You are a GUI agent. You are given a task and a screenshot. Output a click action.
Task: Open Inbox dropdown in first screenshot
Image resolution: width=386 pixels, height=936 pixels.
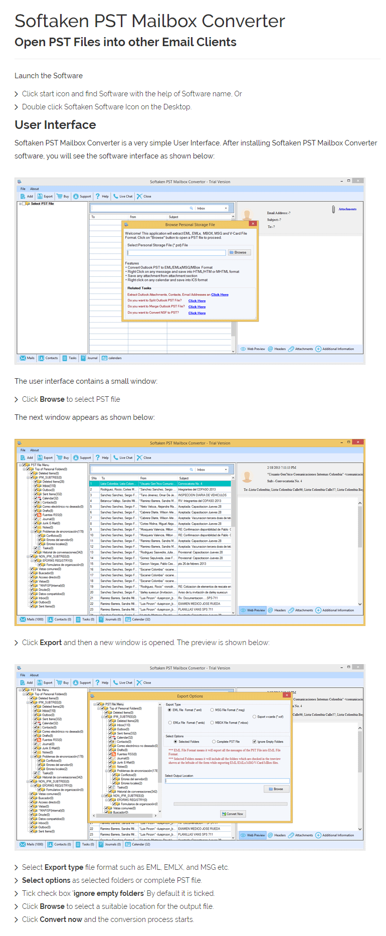[x=226, y=208]
